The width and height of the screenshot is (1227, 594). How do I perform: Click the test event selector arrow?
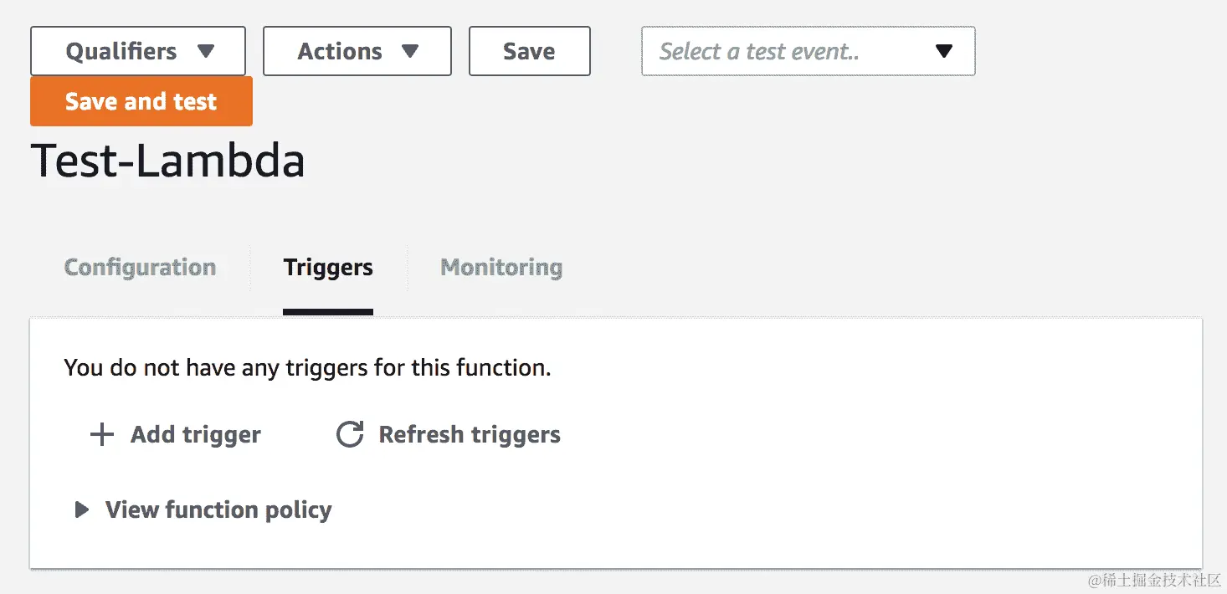(x=944, y=52)
